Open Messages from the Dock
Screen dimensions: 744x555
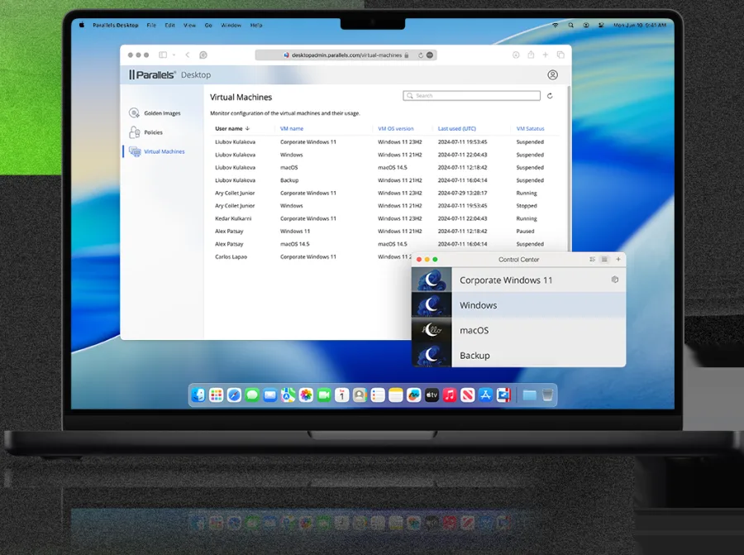pyautogui.click(x=252, y=395)
